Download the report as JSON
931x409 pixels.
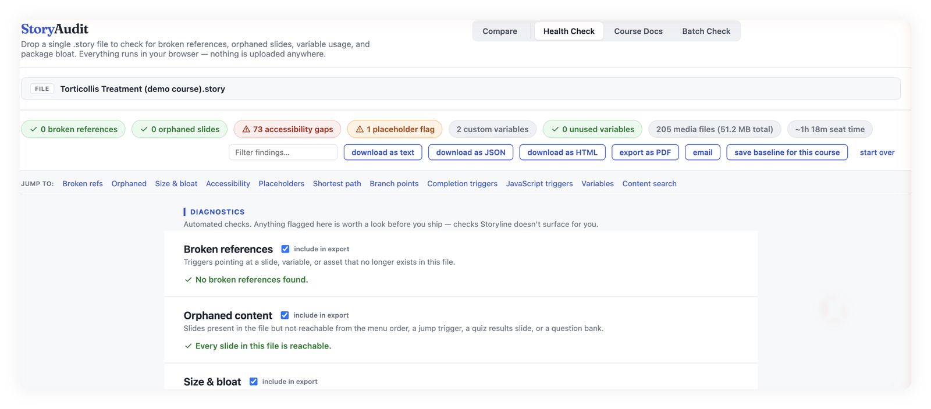tap(471, 152)
